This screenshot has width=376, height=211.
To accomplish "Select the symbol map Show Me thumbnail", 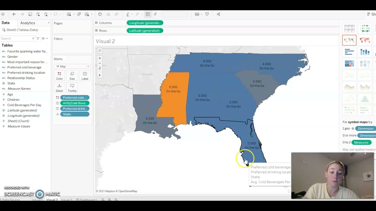I will 349,40.
